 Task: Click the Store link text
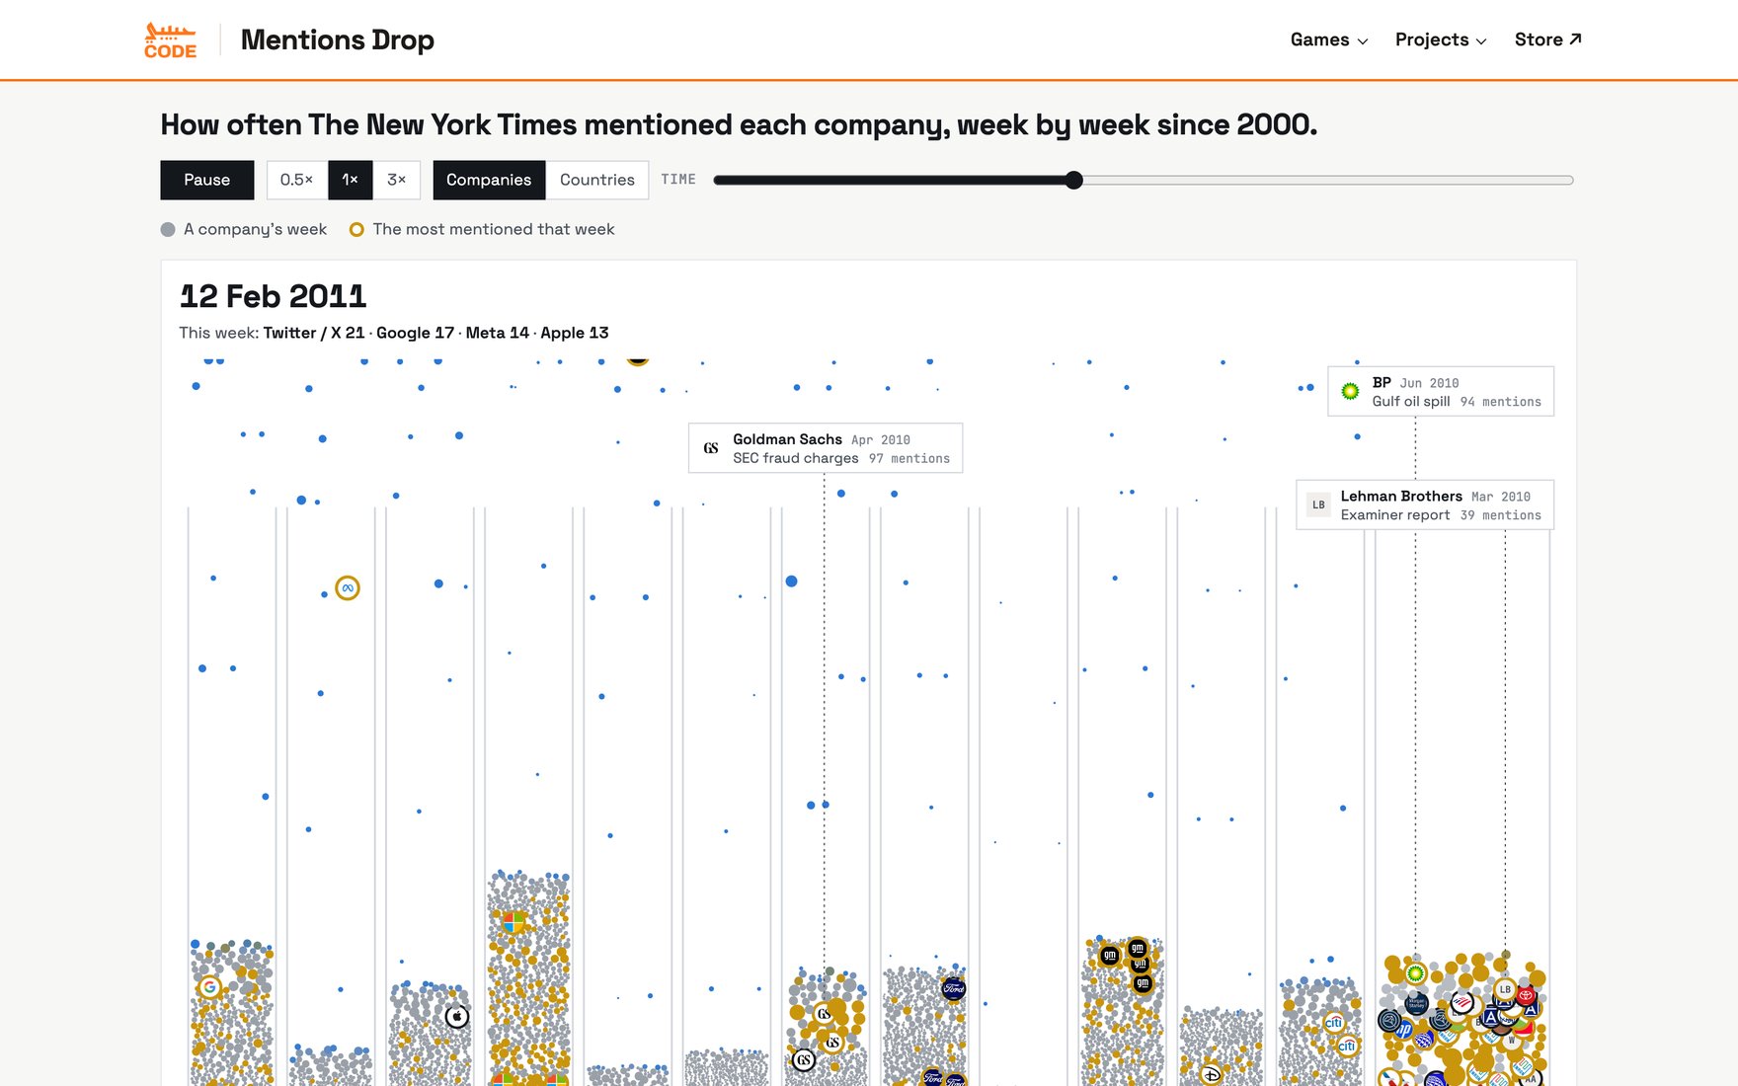pos(1539,39)
